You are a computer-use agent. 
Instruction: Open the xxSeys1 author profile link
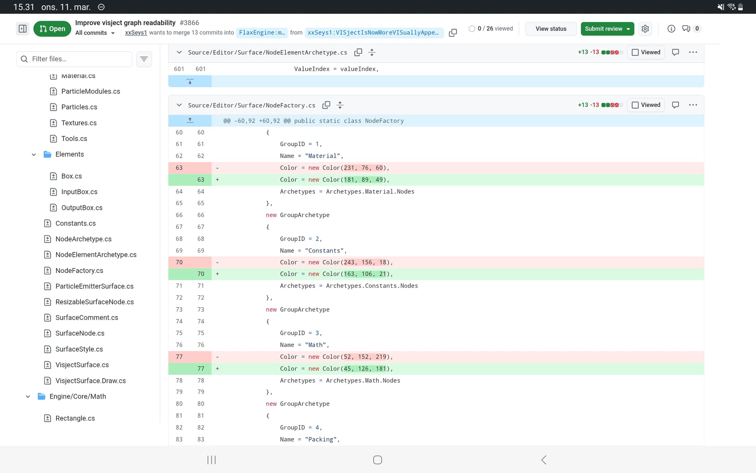[136, 33]
